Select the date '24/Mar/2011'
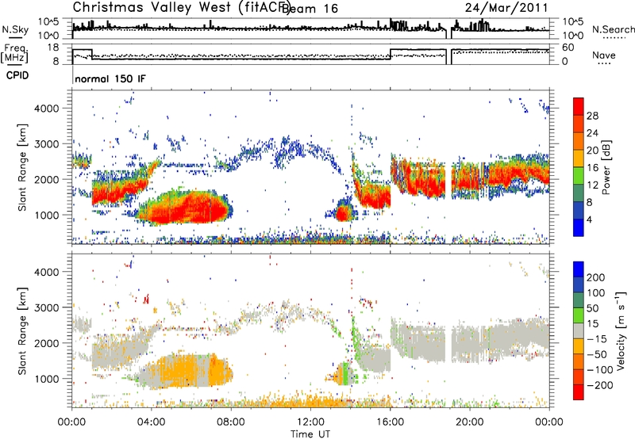Viewport: 635px width, 439px height. pos(506,8)
